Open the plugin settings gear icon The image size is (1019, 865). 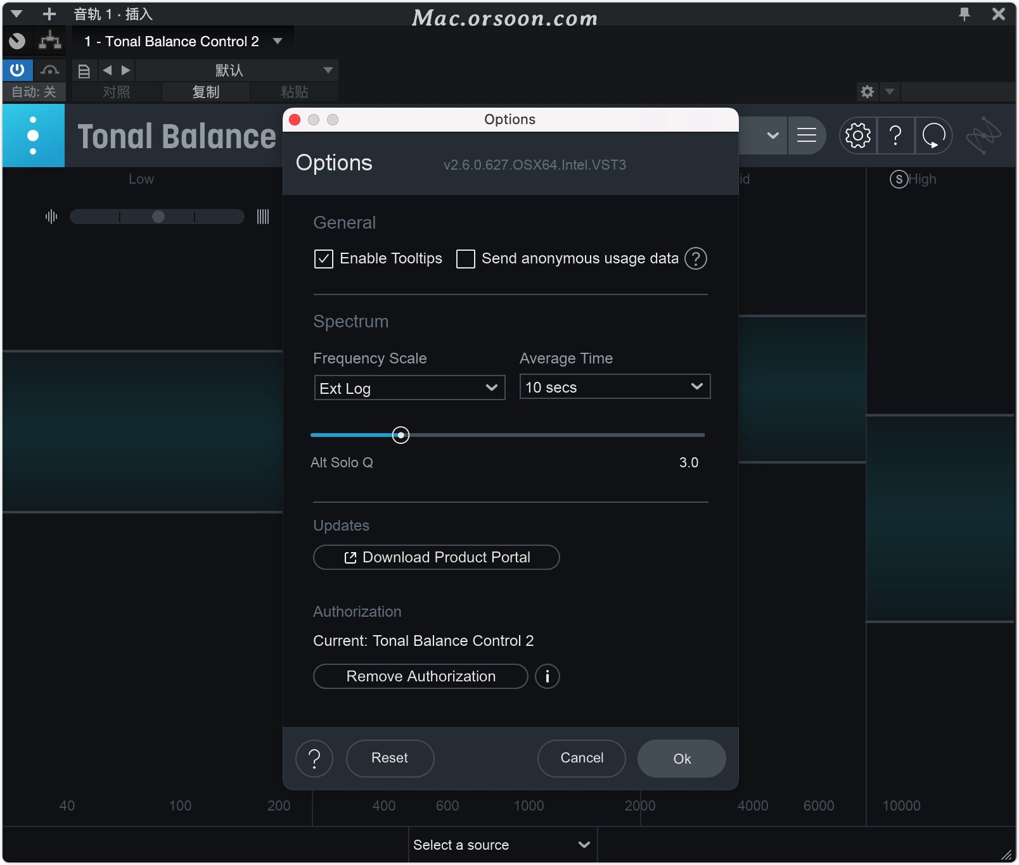pyautogui.click(x=858, y=136)
